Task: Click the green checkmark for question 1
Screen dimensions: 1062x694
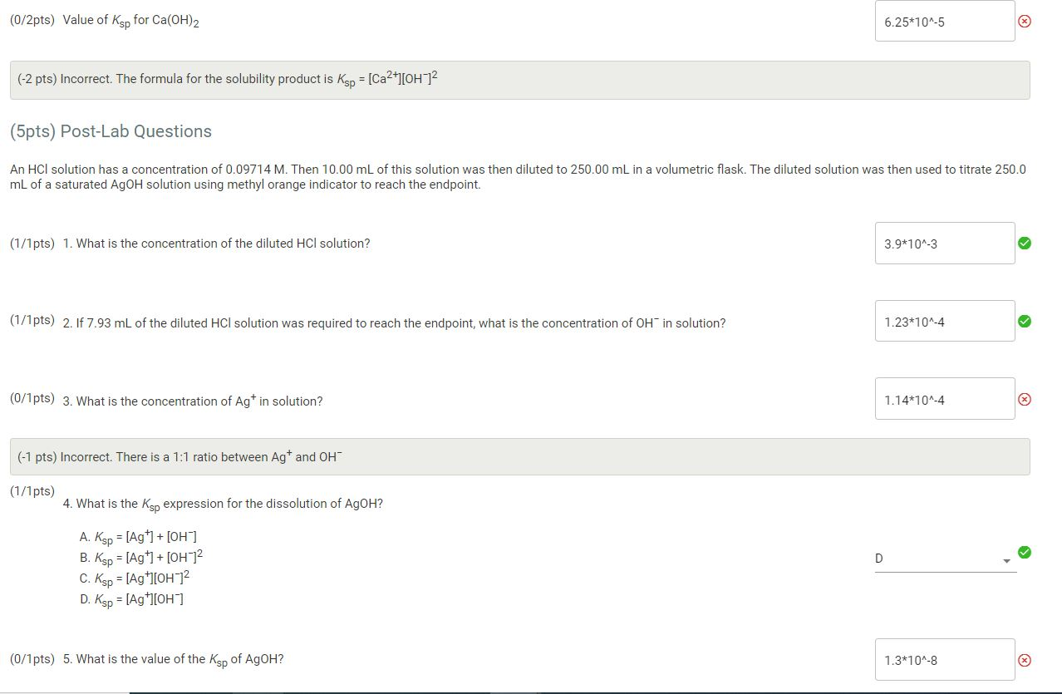Action: [1024, 243]
